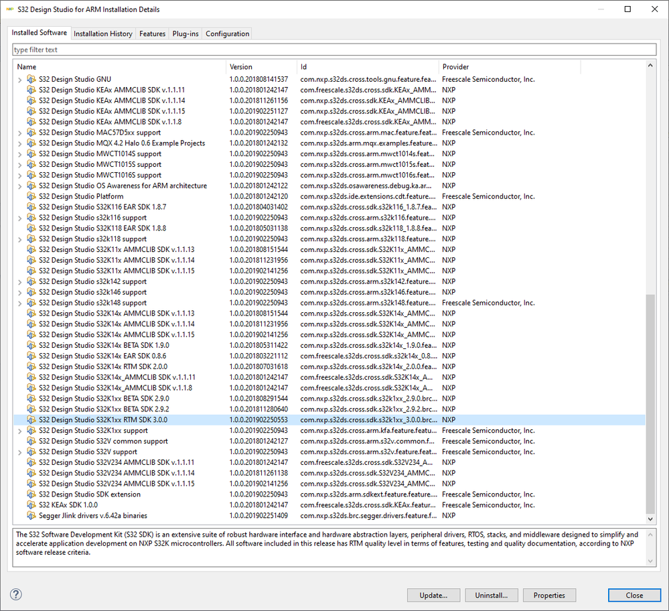Expand MQX 4.2 Halo 0.6 Example Projects
Image resolution: width=669 pixels, height=611 pixels.
tap(19, 144)
